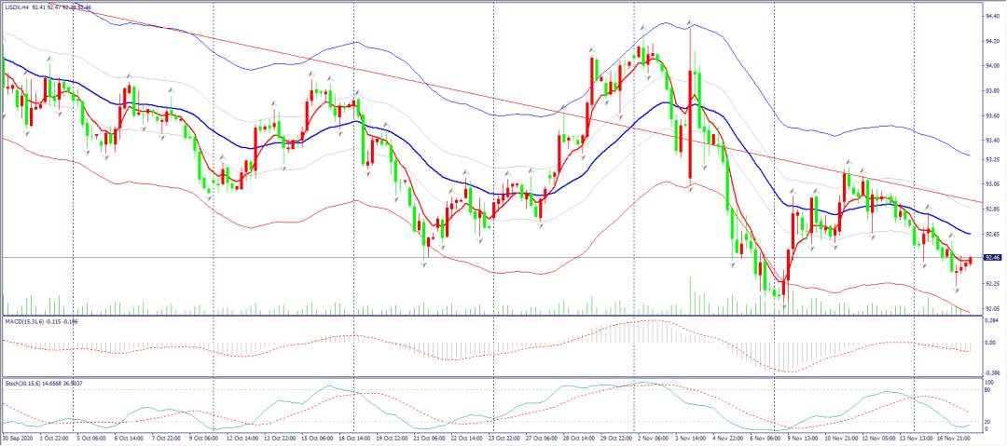Click the 94.40 price axis label
Screen dimensions: 1007x446
click(x=993, y=17)
